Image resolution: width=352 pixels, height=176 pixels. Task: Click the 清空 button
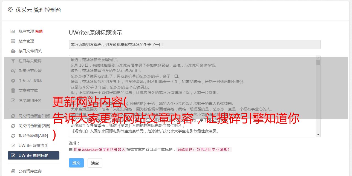tap(95, 163)
